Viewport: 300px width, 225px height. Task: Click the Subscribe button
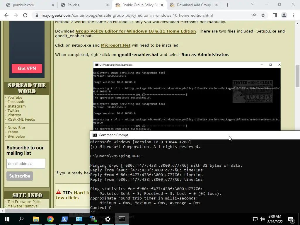click(x=20, y=176)
